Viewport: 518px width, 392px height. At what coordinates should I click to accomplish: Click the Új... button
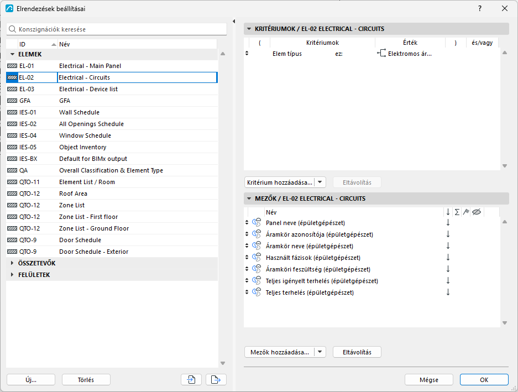[31, 379]
